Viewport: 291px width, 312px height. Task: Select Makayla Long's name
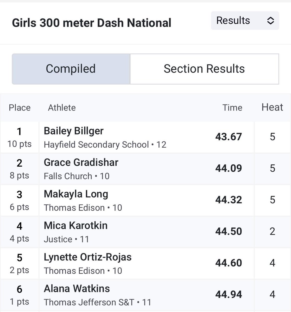coord(76,194)
